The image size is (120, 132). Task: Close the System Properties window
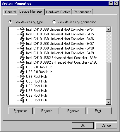point(116,4)
